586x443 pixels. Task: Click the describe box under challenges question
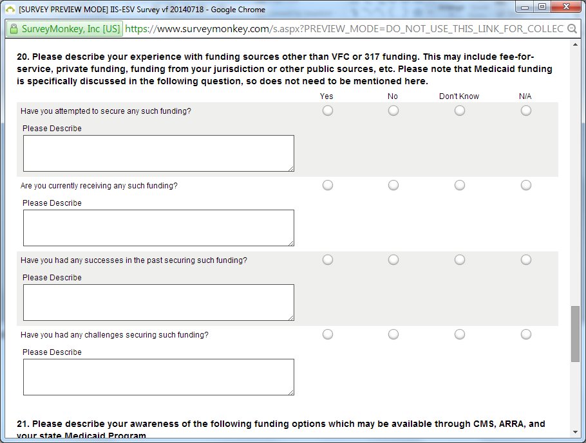click(158, 377)
